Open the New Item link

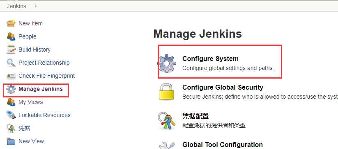pyautogui.click(x=31, y=23)
